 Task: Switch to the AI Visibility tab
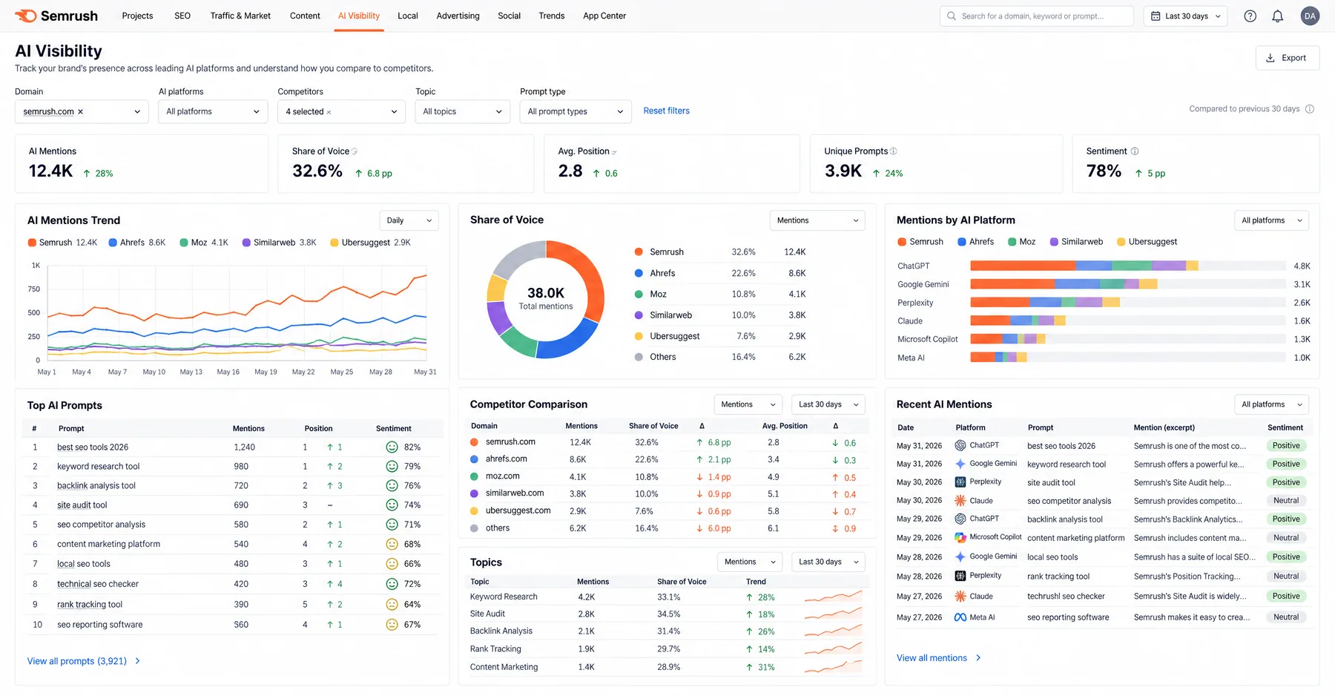coord(359,16)
